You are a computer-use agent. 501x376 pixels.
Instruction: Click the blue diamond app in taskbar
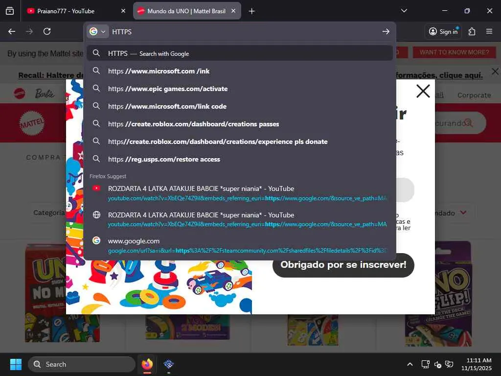169,364
